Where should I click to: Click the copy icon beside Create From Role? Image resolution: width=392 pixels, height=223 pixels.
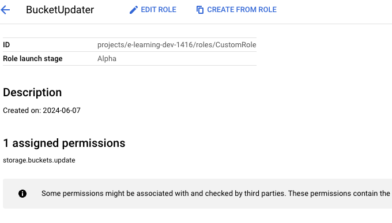(200, 10)
